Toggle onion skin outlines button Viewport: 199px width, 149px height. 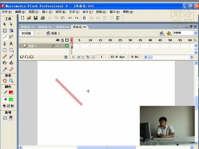(83, 57)
